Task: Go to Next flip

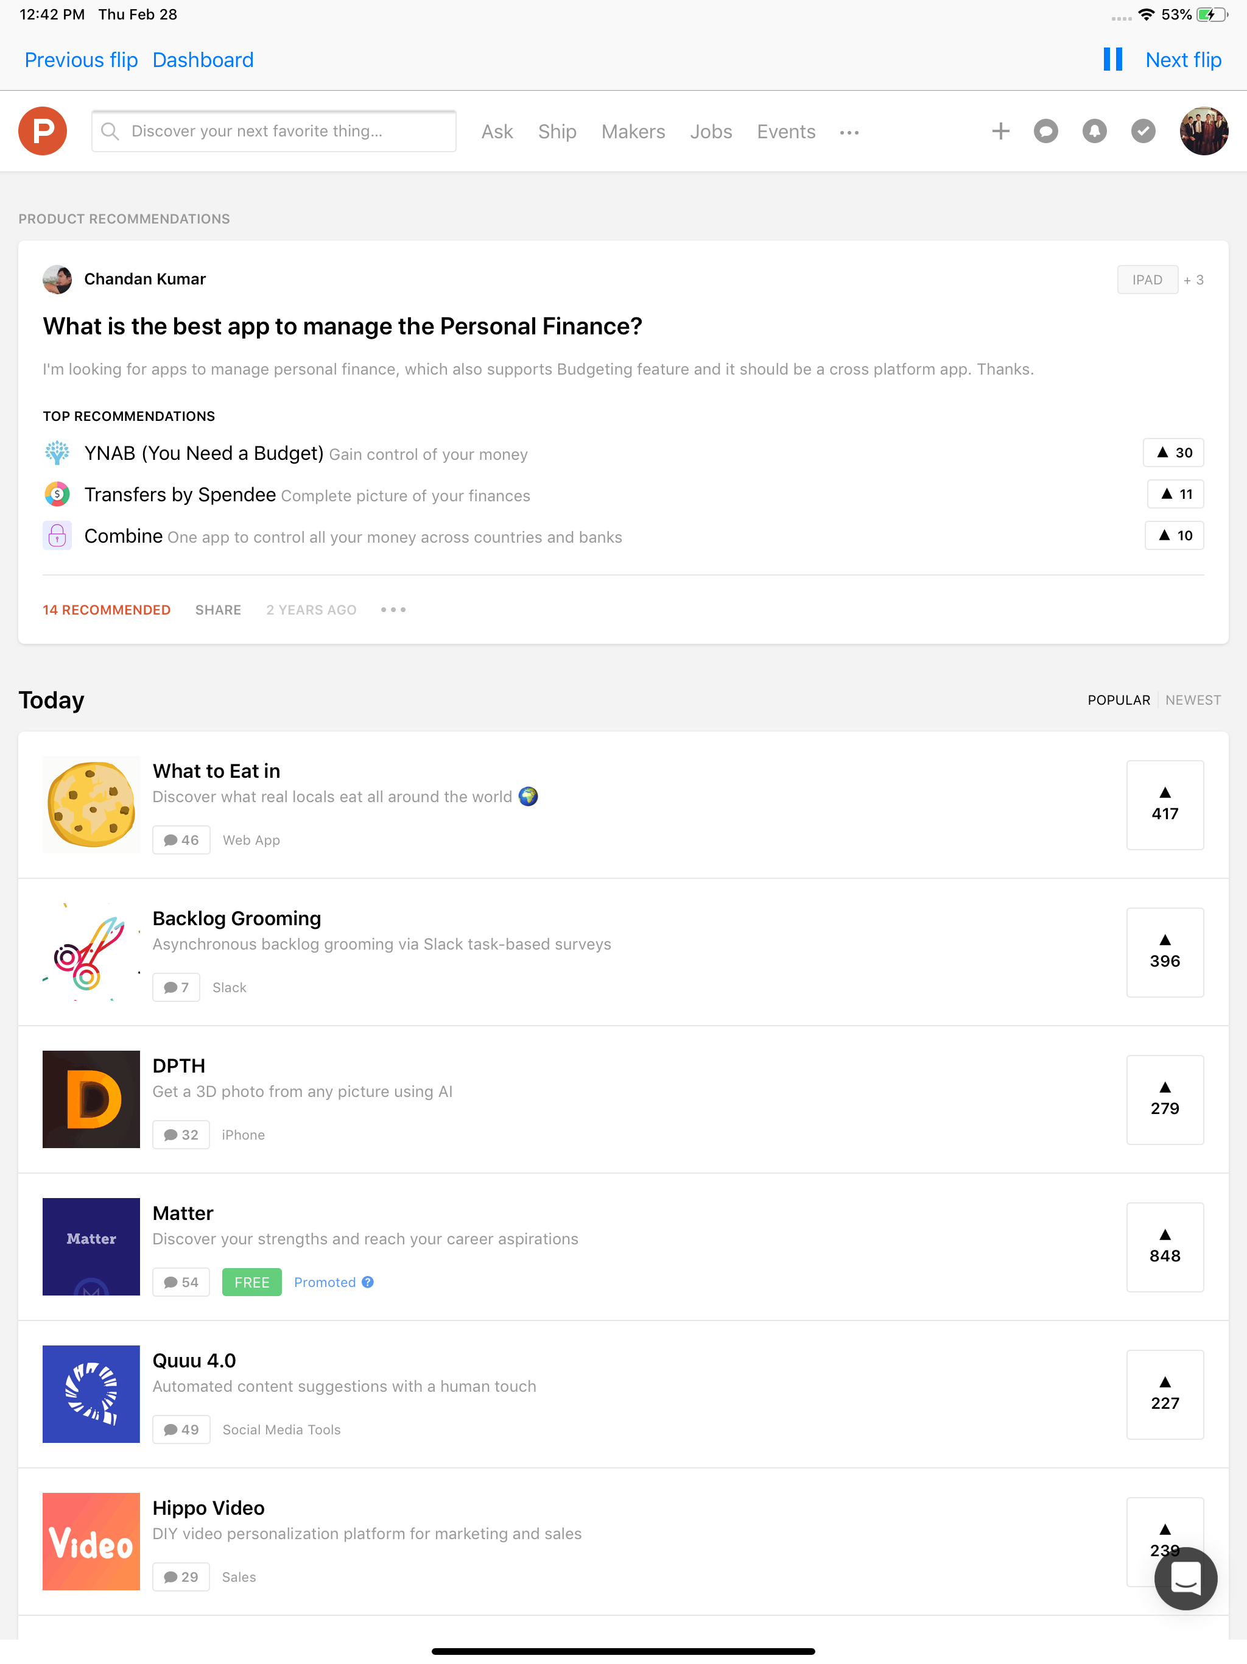Action: pos(1183,60)
